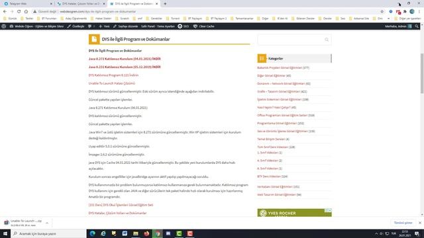This screenshot has height=238, width=424.
Task: Close the active DYS Program ve Dokümanlar tab
Action: [156, 4]
